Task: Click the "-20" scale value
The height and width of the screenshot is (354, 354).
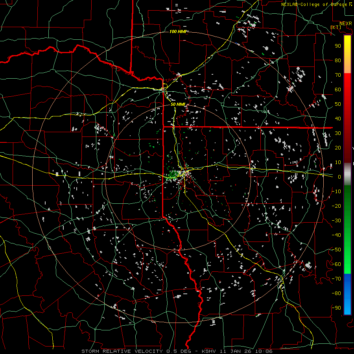Action: point(336,206)
